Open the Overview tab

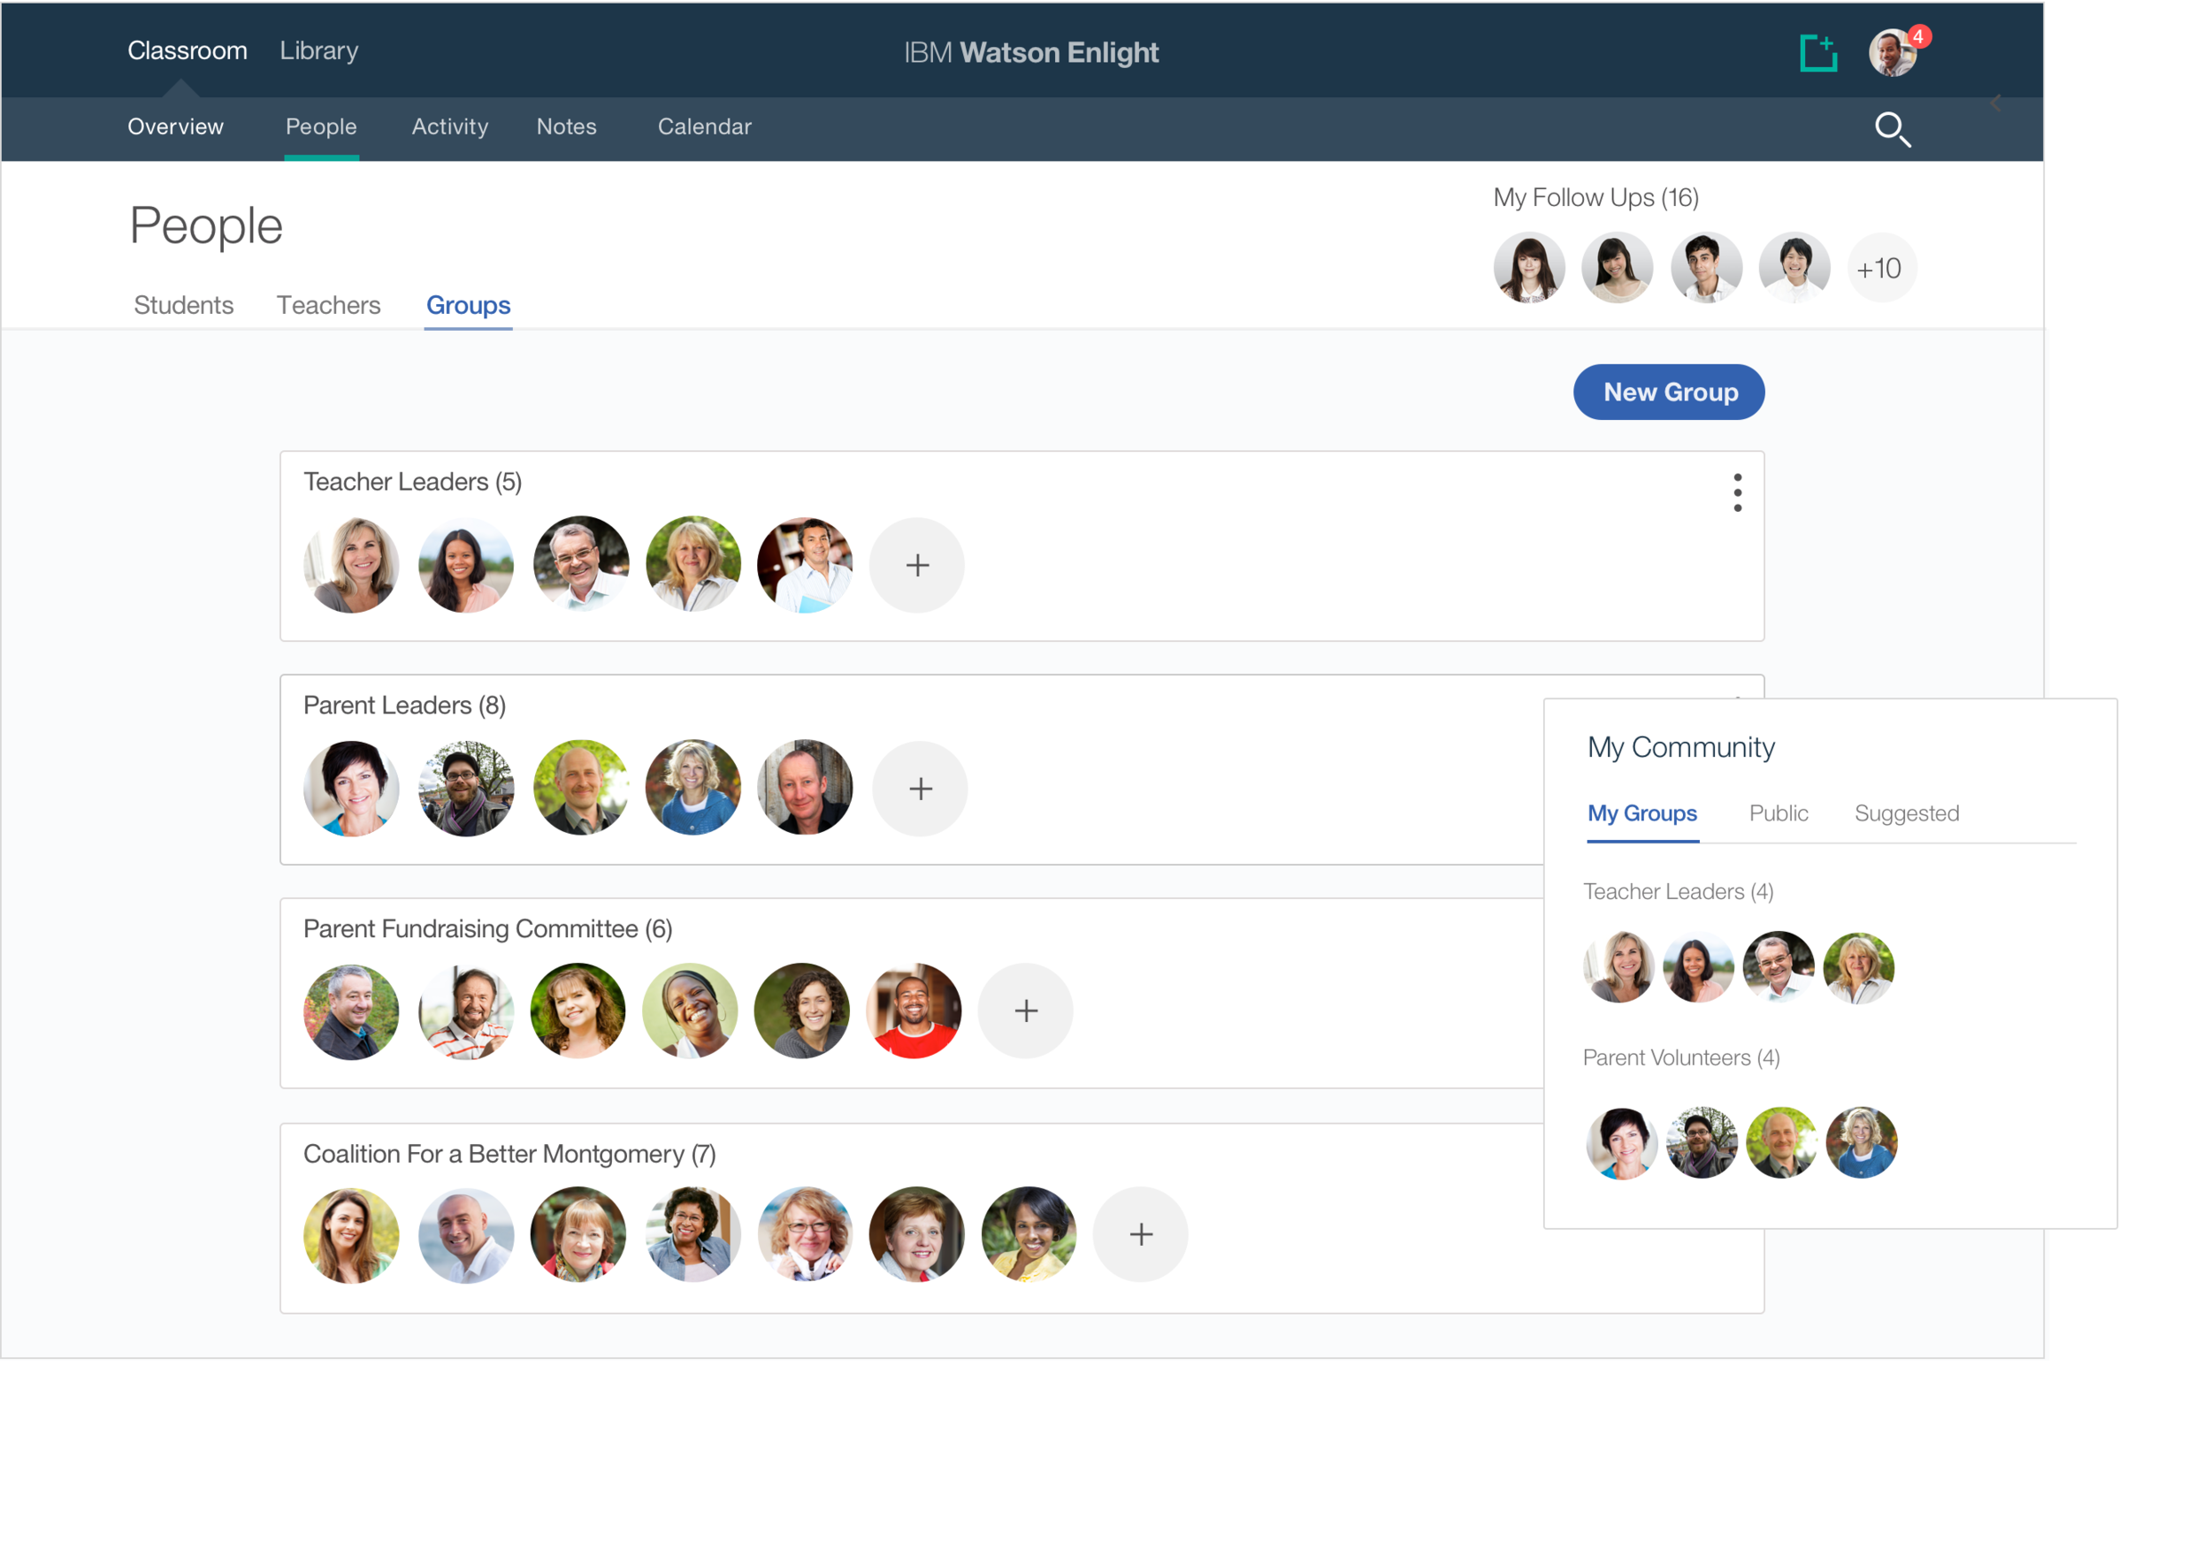[x=175, y=126]
